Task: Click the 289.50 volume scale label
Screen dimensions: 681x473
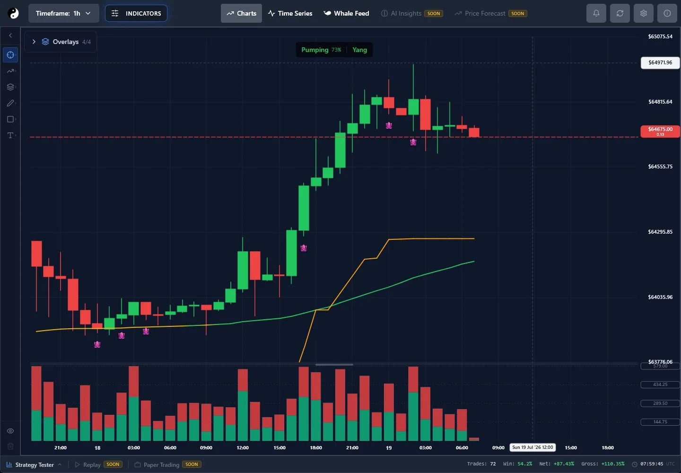Action: click(x=660, y=403)
